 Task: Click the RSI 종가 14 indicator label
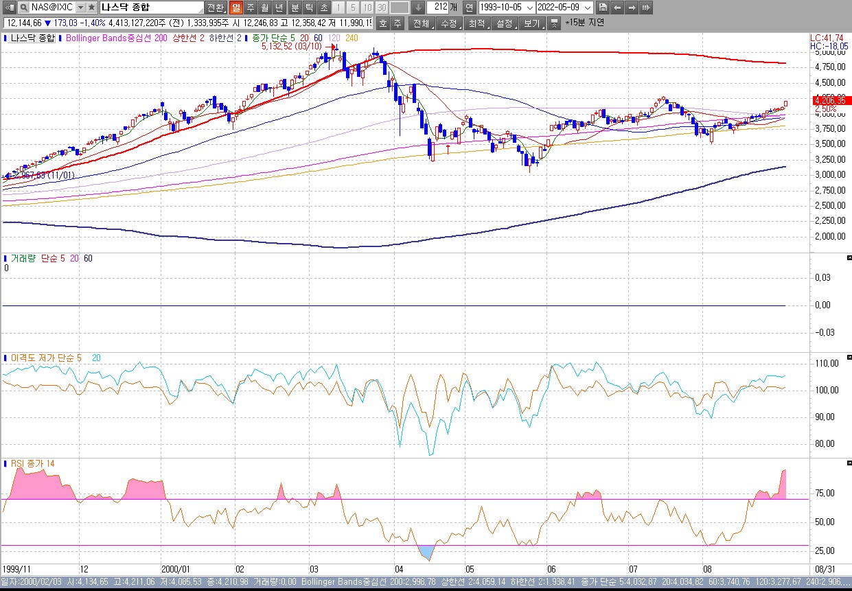32,464
